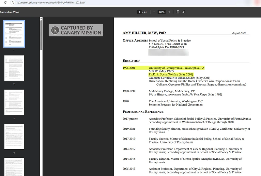The width and height of the screenshot is (261, 176).
Task: Click Middlebury College, Middlebury, VT
Action: [172, 91]
